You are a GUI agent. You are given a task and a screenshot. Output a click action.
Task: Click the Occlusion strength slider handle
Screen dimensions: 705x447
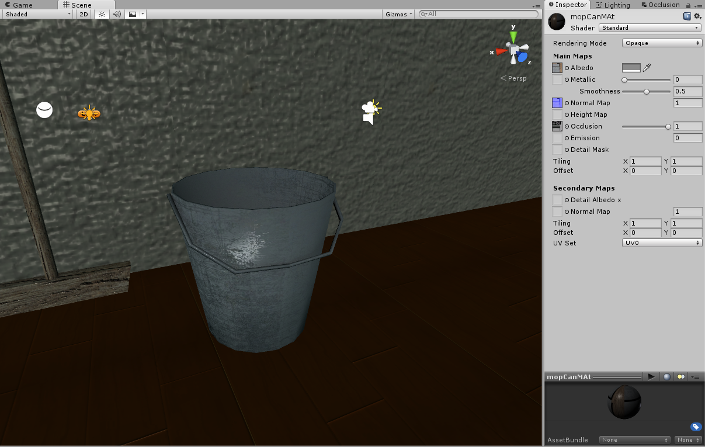tap(668, 126)
